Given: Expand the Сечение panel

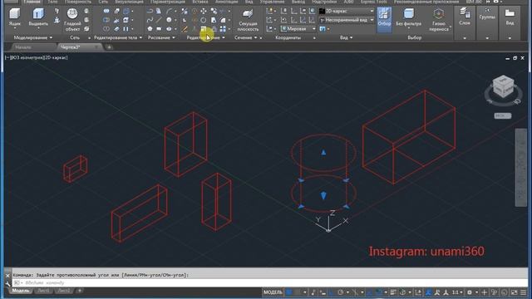Looking at the screenshot, I should (x=246, y=37).
